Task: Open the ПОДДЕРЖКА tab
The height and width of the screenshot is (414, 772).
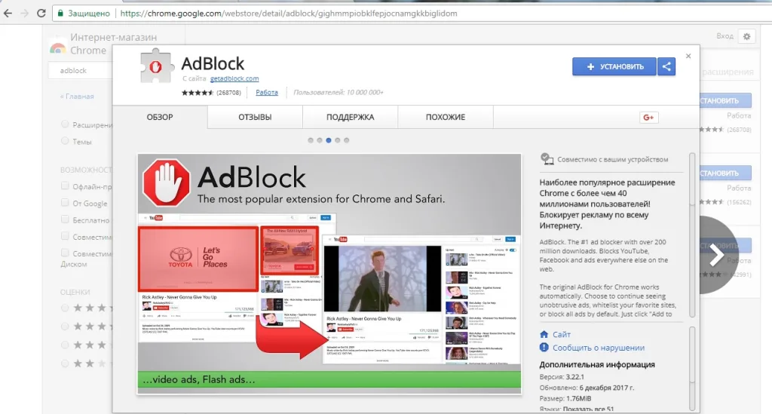Action: (x=350, y=117)
